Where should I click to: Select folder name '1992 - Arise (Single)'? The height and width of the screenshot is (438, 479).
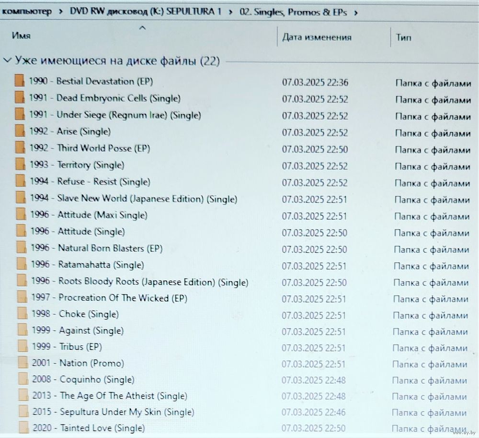tap(70, 131)
